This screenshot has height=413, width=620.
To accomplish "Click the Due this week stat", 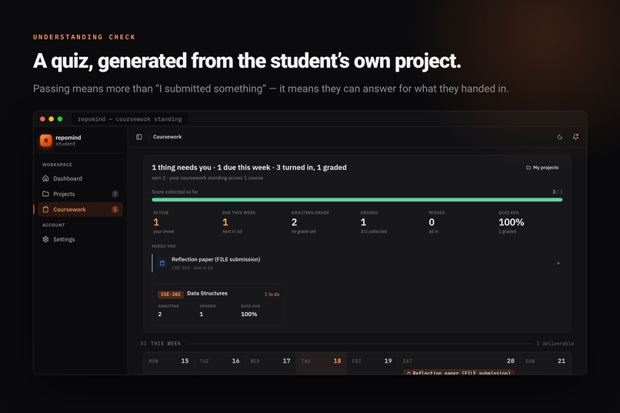I will tap(238, 221).
